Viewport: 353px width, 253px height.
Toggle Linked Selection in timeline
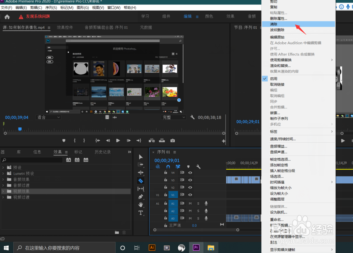point(178,167)
